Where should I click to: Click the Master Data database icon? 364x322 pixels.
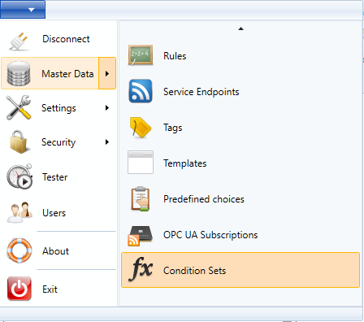pos(19,73)
